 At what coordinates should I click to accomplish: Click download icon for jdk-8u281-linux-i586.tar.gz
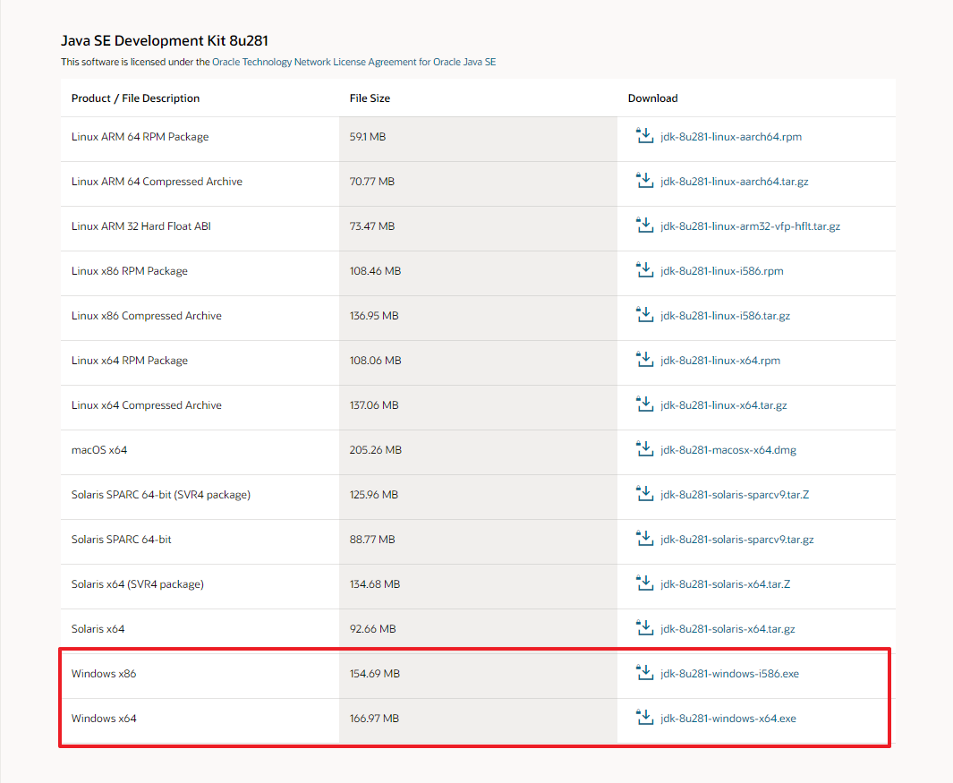pyautogui.click(x=644, y=314)
